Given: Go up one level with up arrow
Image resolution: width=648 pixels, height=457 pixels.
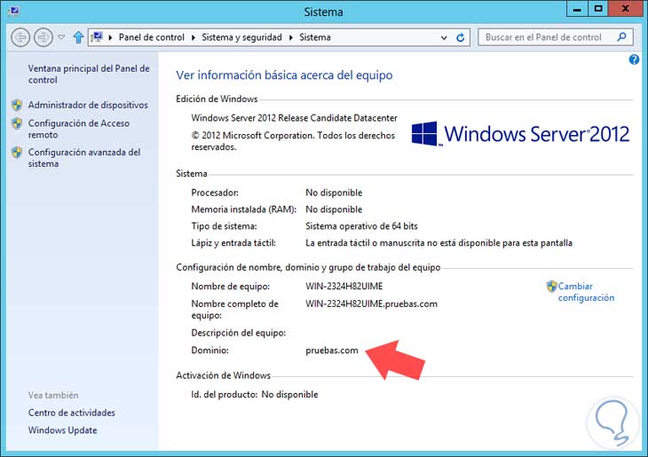Looking at the screenshot, I should tap(78, 37).
